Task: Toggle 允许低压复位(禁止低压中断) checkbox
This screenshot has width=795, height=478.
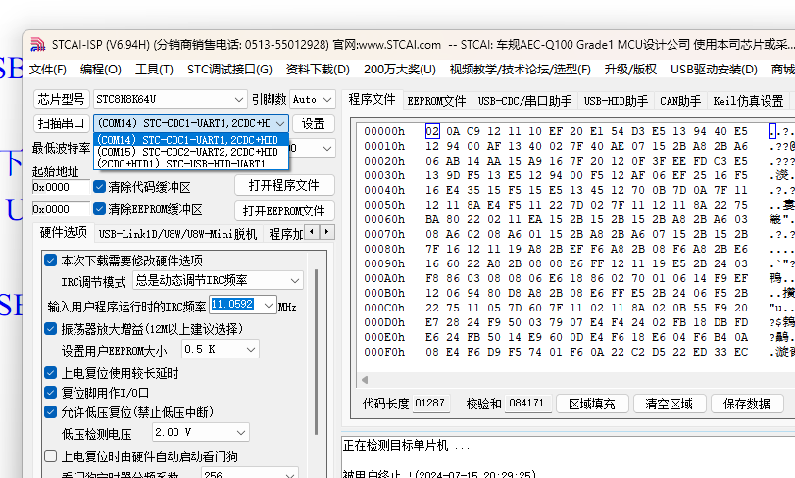Action: (x=50, y=411)
